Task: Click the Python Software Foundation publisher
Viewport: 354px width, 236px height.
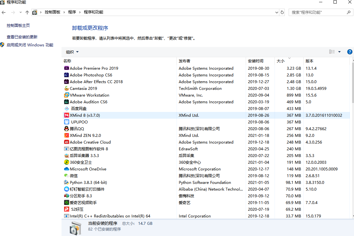Action: (205, 182)
